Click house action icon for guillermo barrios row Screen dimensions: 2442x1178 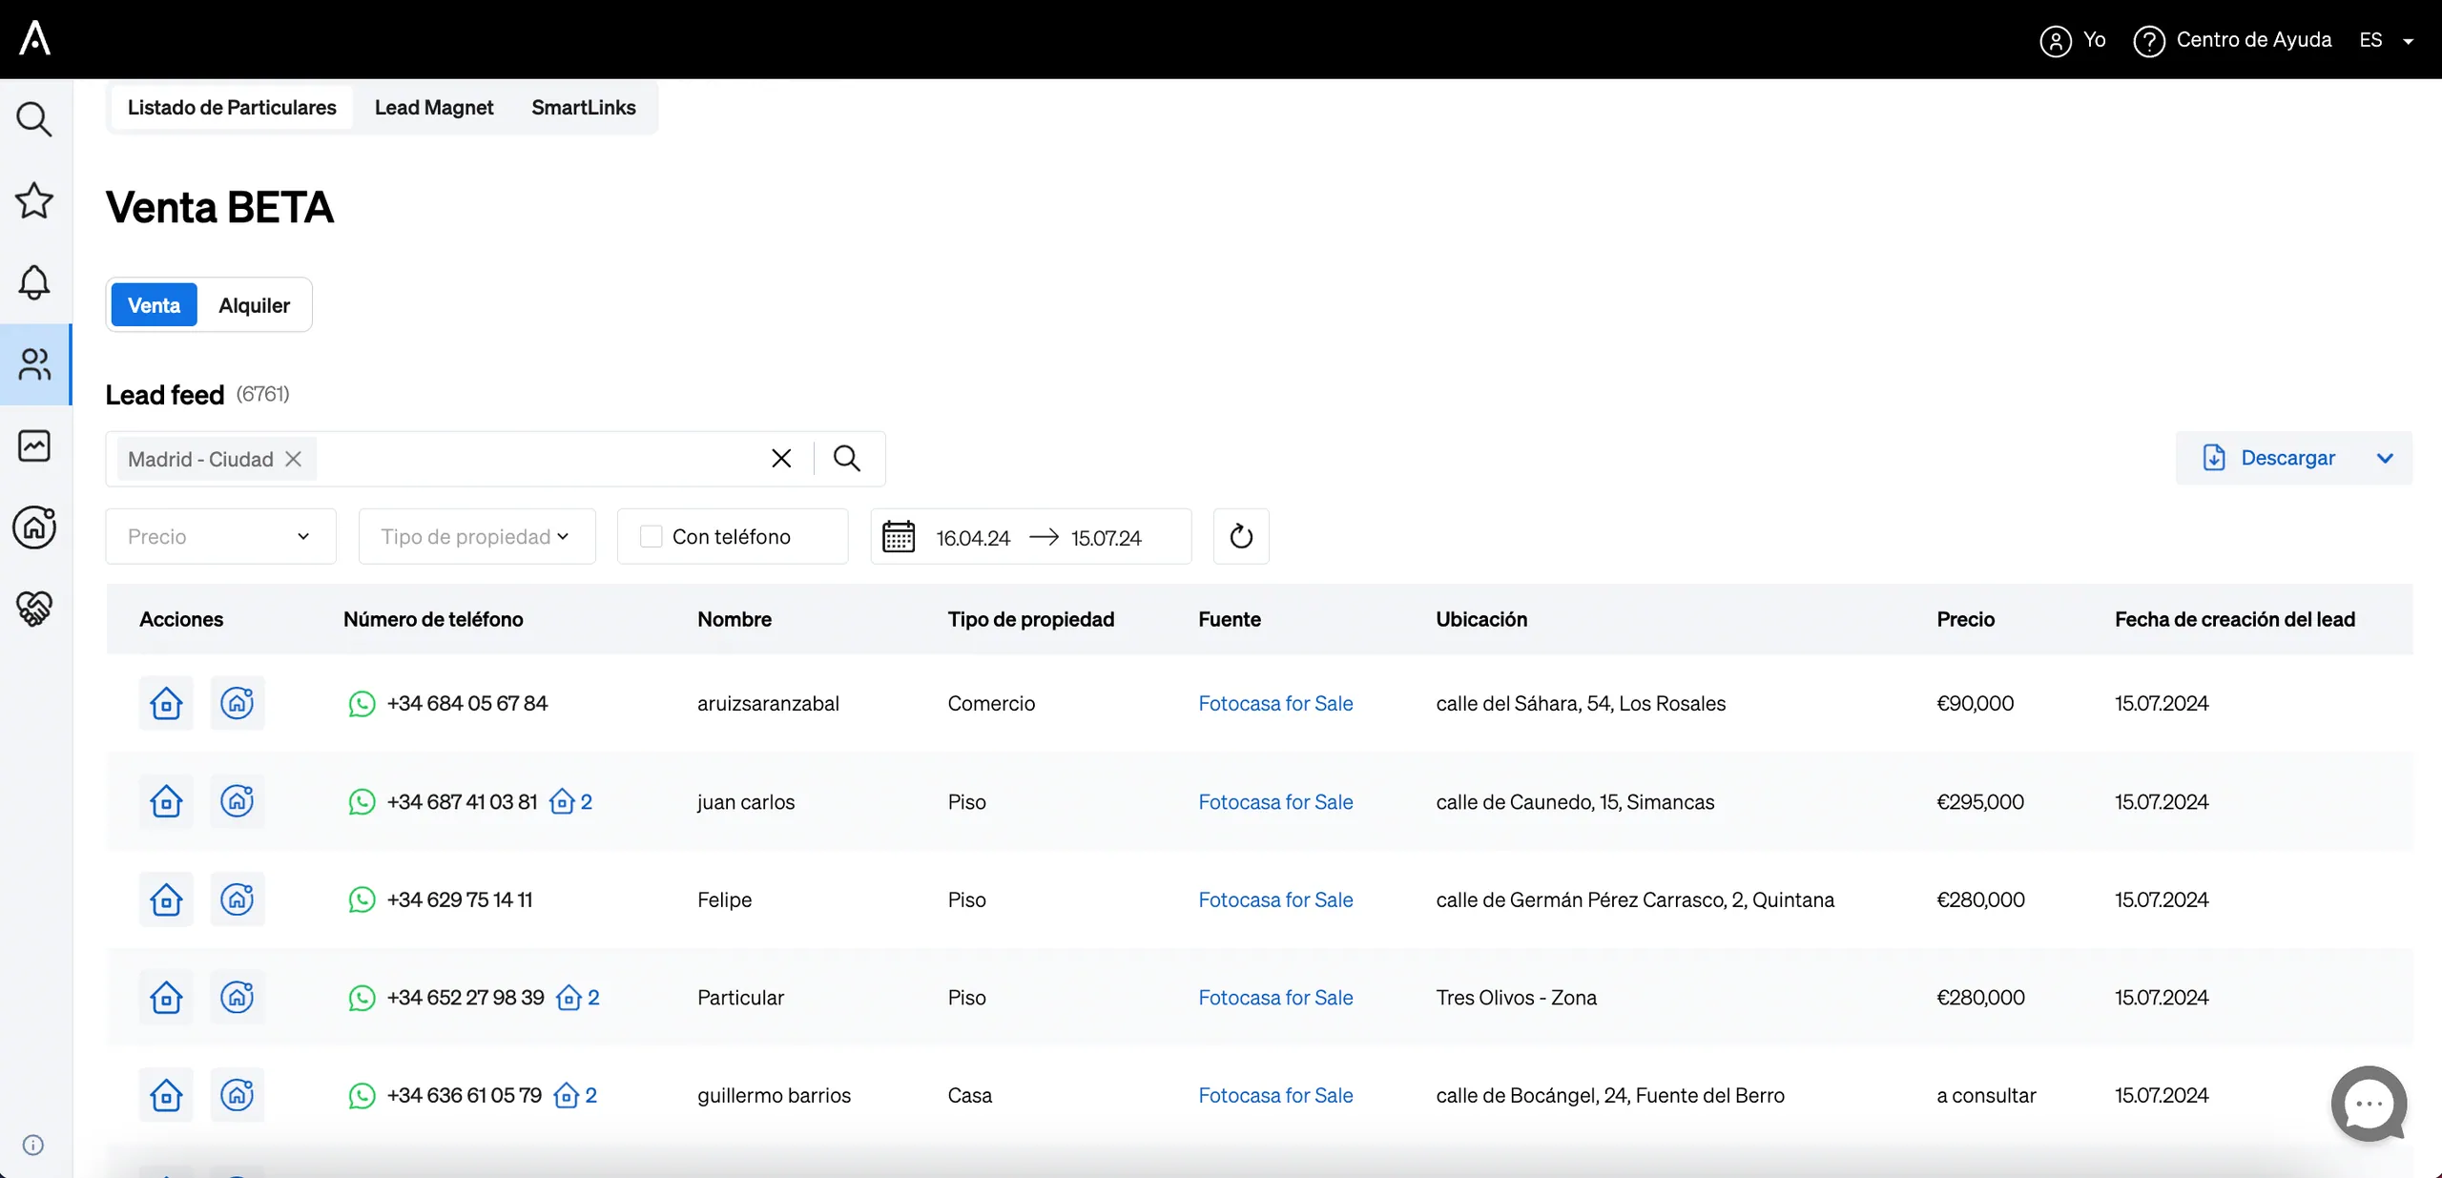[x=166, y=1095]
